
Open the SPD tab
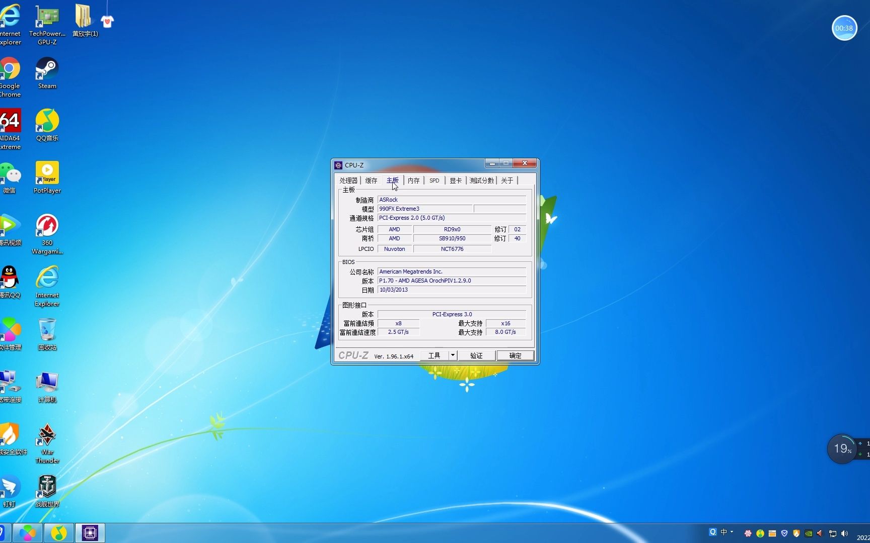tap(434, 180)
